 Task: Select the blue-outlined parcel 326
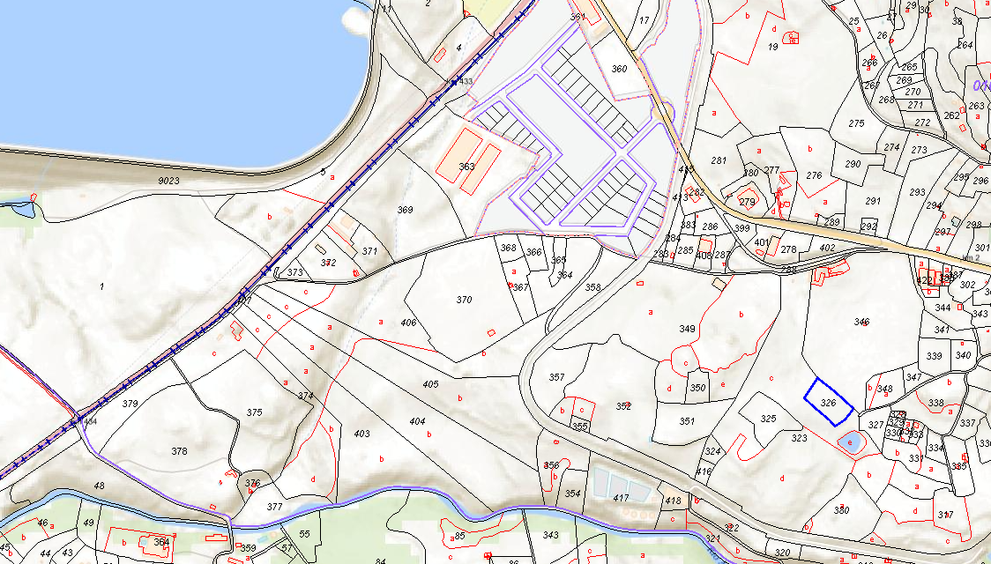coord(829,402)
